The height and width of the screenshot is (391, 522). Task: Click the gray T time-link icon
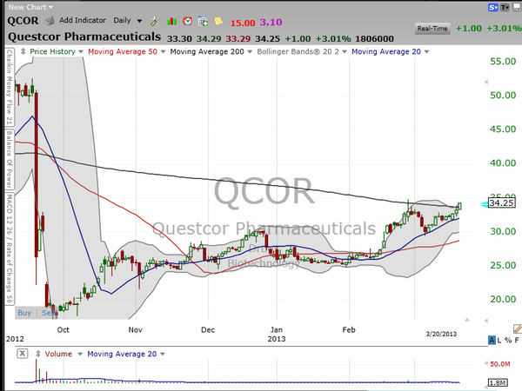pyautogui.click(x=505, y=7)
